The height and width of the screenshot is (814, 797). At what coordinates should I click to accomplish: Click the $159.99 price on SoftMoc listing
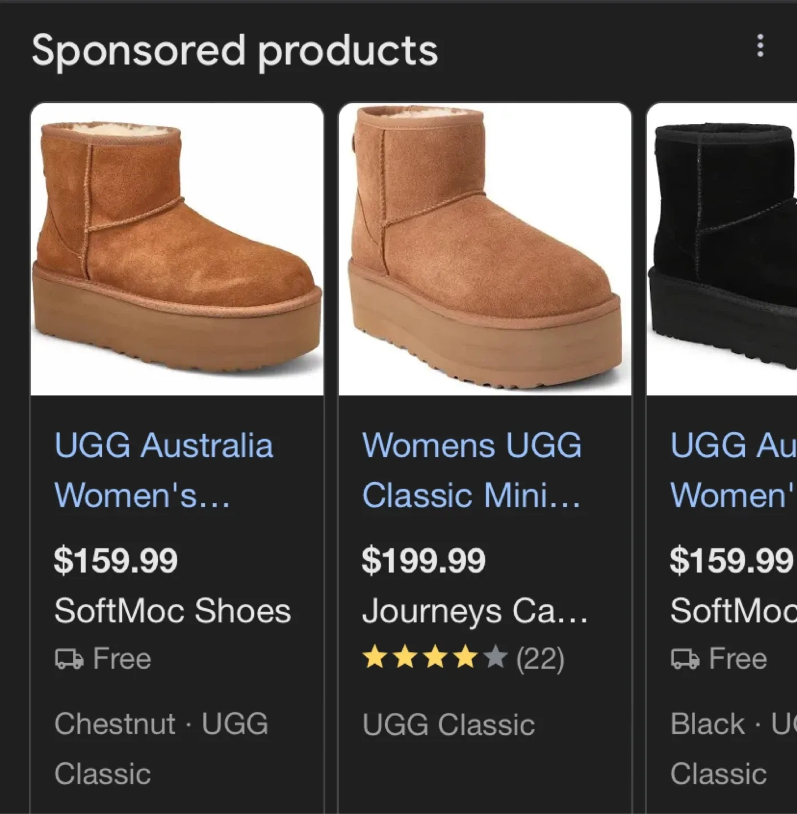point(117,560)
